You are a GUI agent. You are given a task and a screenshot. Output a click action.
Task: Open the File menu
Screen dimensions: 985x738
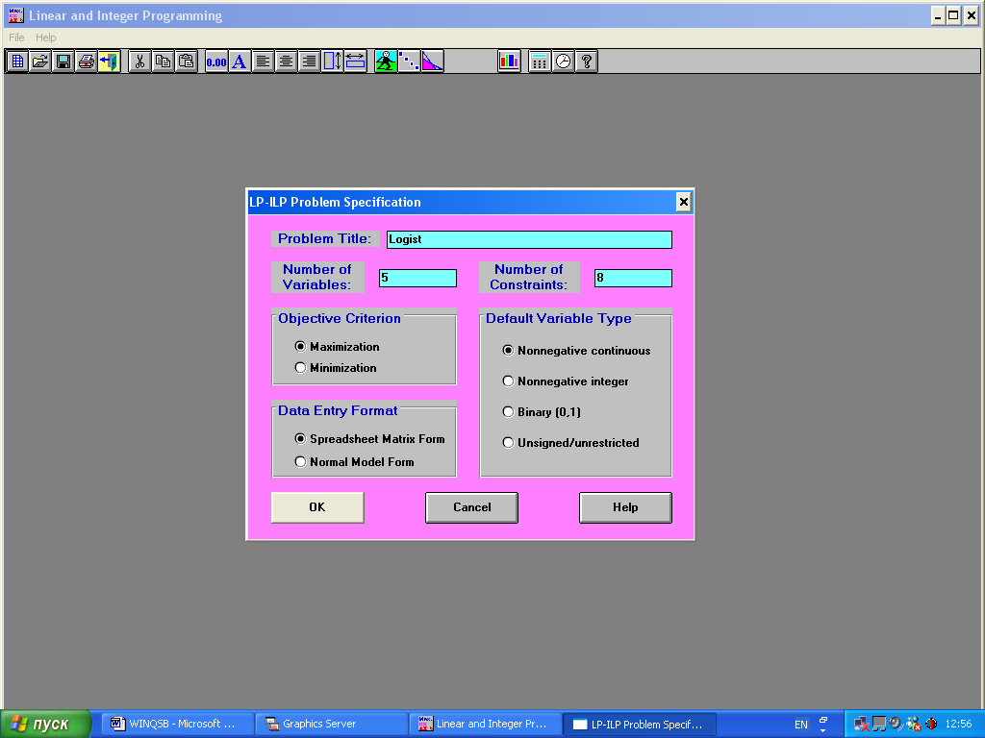coord(16,37)
